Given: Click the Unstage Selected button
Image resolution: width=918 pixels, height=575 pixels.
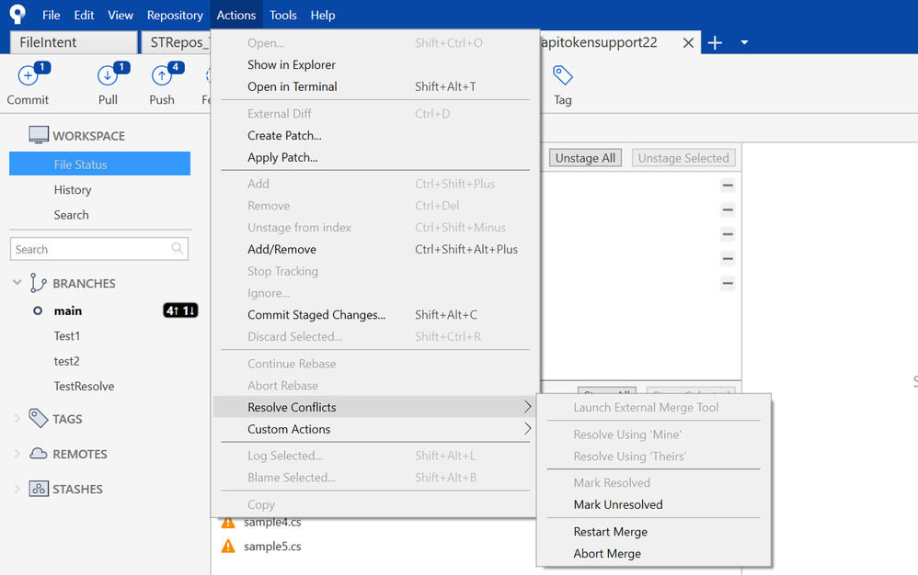Looking at the screenshot, I should (x=683, y=158).
